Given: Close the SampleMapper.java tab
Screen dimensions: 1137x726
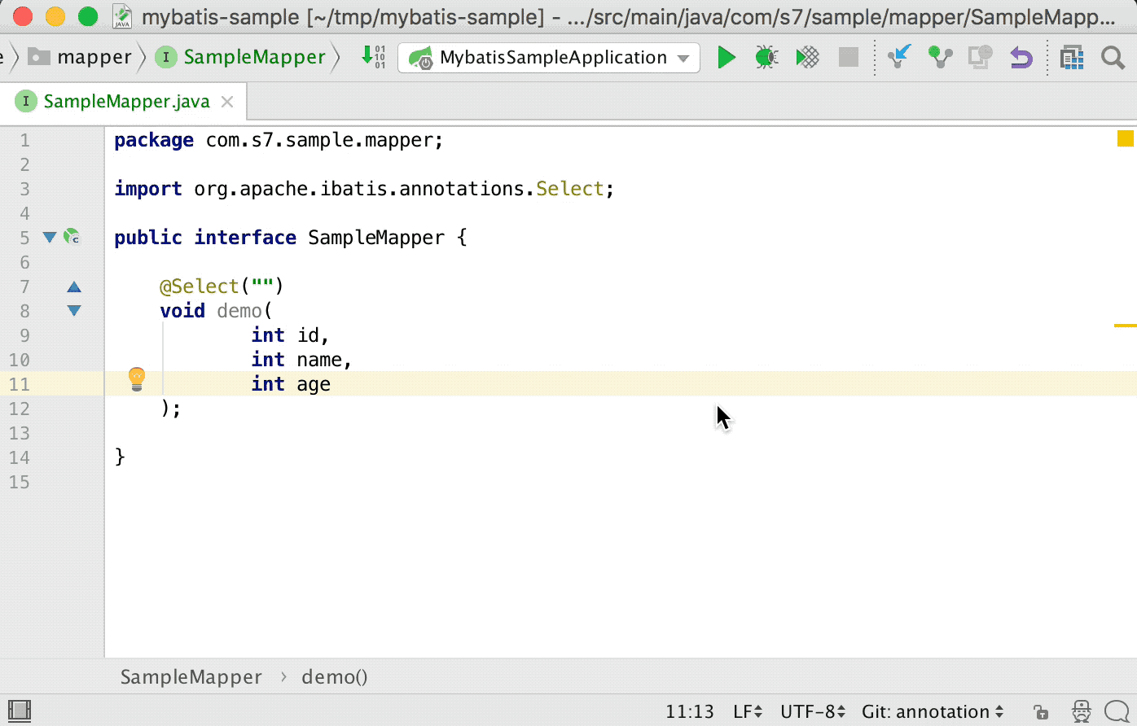Looking at the screenshot, I should (x=228, y=102).
